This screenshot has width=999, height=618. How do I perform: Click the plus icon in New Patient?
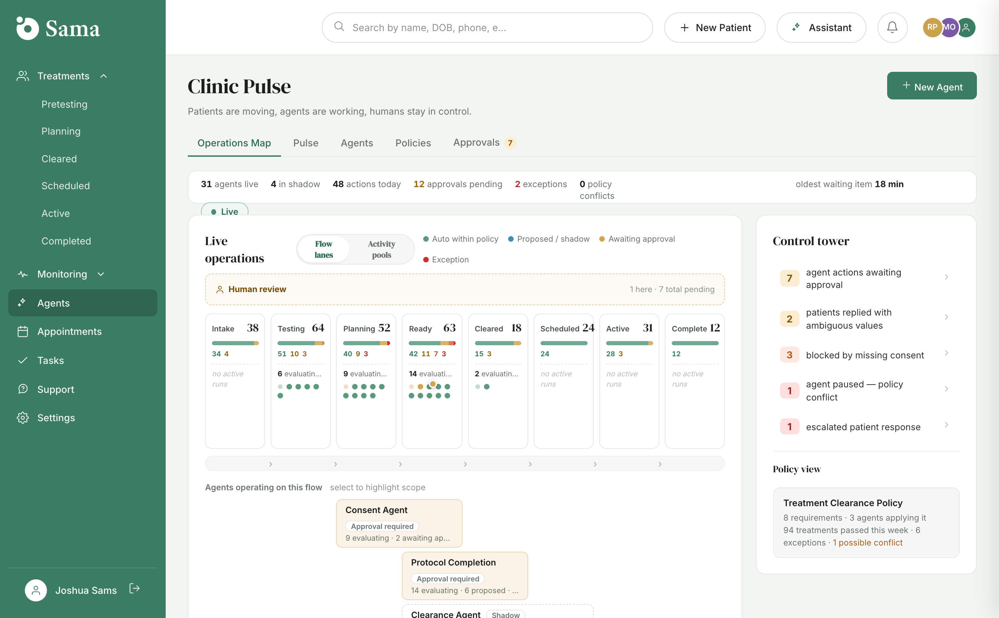click(685, 27)
